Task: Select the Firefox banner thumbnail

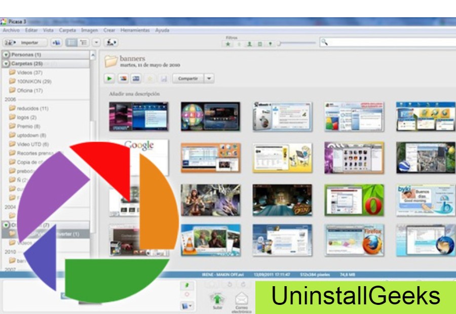Action: pos(354,240)
